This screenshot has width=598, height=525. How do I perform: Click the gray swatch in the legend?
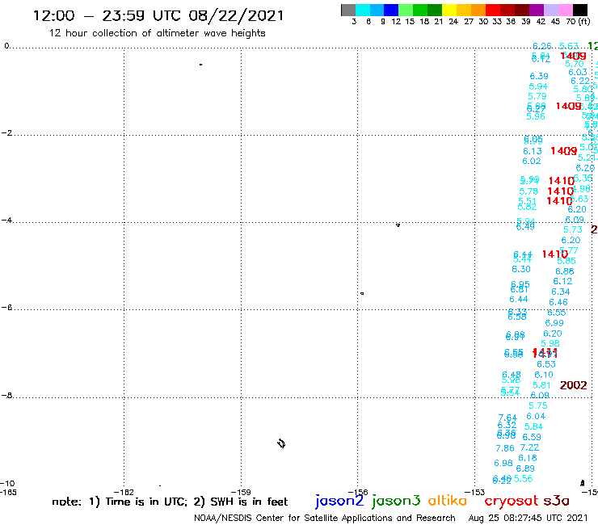coord(348,10)
